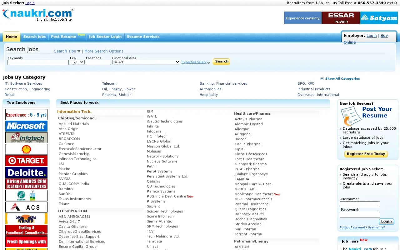Open the Job Seeker Login tab
This screenshot has height=250, width=400.
[105, 37]
